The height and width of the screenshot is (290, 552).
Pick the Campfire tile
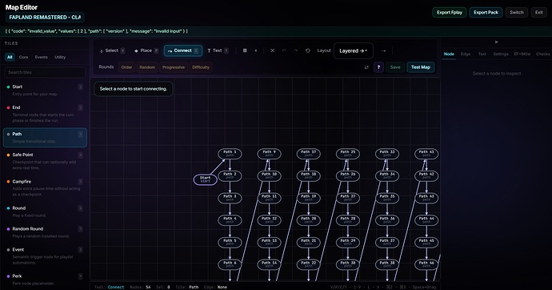tap(45, 187)
